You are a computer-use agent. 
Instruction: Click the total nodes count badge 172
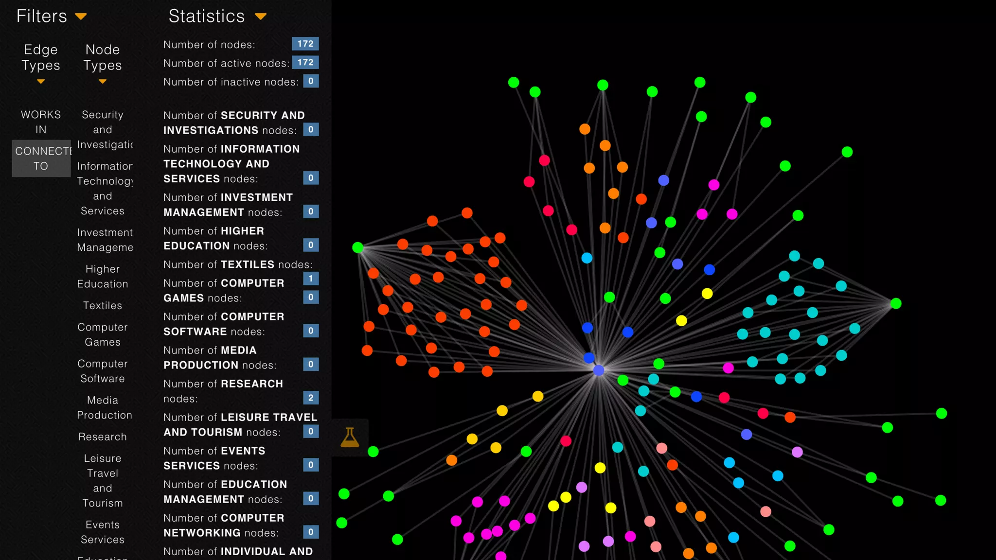pos(305,44)
